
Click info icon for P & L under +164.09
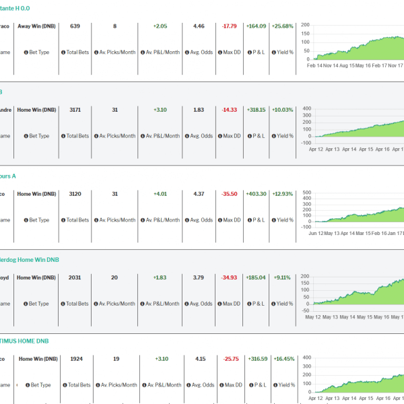[249, 53]
